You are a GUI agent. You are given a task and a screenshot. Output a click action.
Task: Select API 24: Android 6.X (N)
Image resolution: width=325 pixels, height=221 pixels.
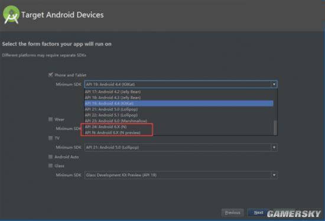click(x=179, y=126)
